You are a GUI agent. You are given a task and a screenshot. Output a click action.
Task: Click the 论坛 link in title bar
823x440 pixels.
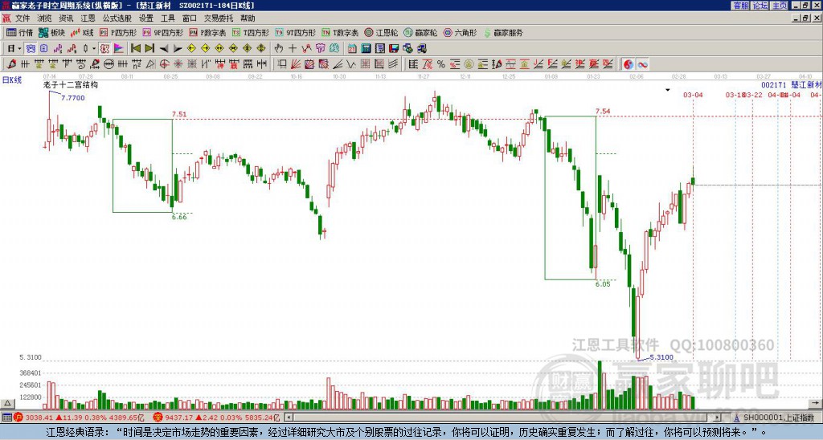pyautogui.click(x=760, y=6)
